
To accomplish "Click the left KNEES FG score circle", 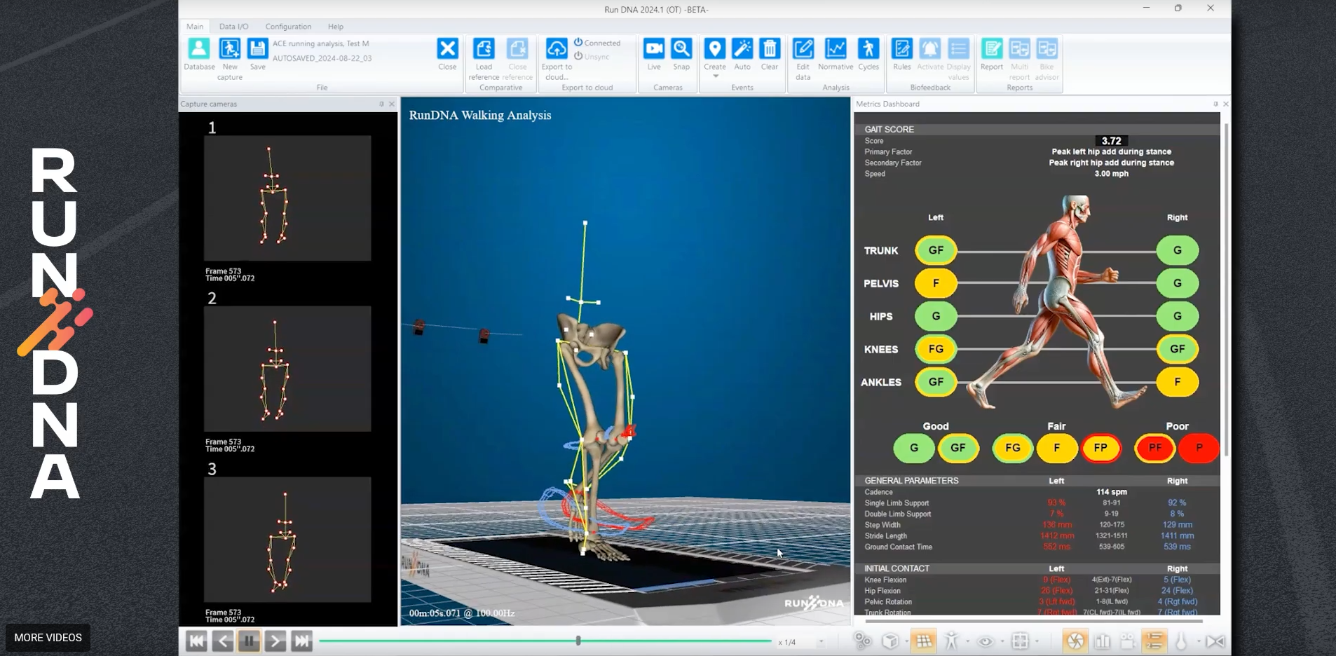I will point(936,349).
